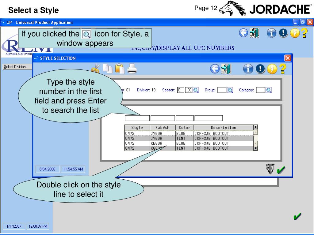The image size is (314, 235).
Task: Close the Style Selection window
Action: 288,58
